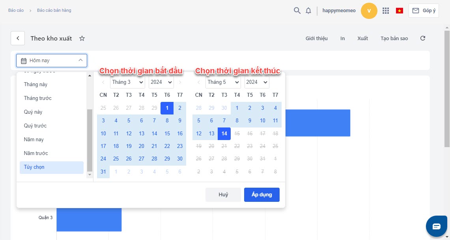Click the date options list scrollbar
Viewport: 450px width, 240px height.
[90, 140]
